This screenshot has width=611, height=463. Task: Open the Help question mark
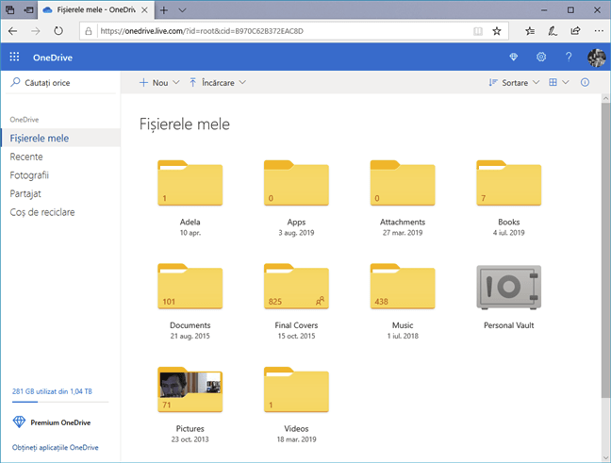click(569, 57)
